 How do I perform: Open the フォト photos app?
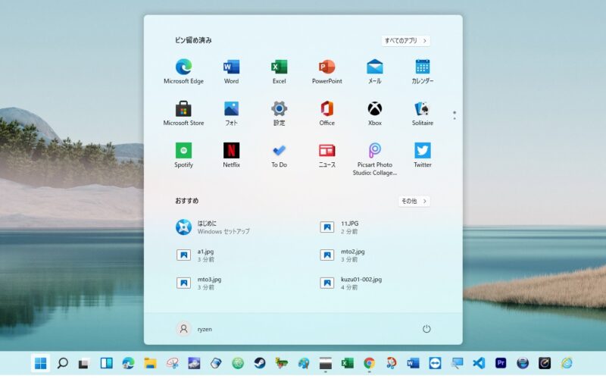[x=231, y=113]
